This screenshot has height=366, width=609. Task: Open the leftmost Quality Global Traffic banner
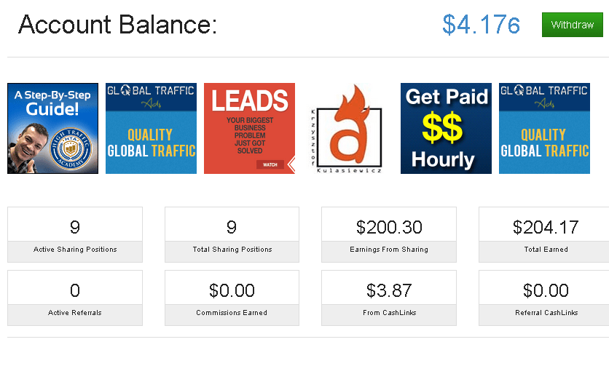click(x=151, y=128)
